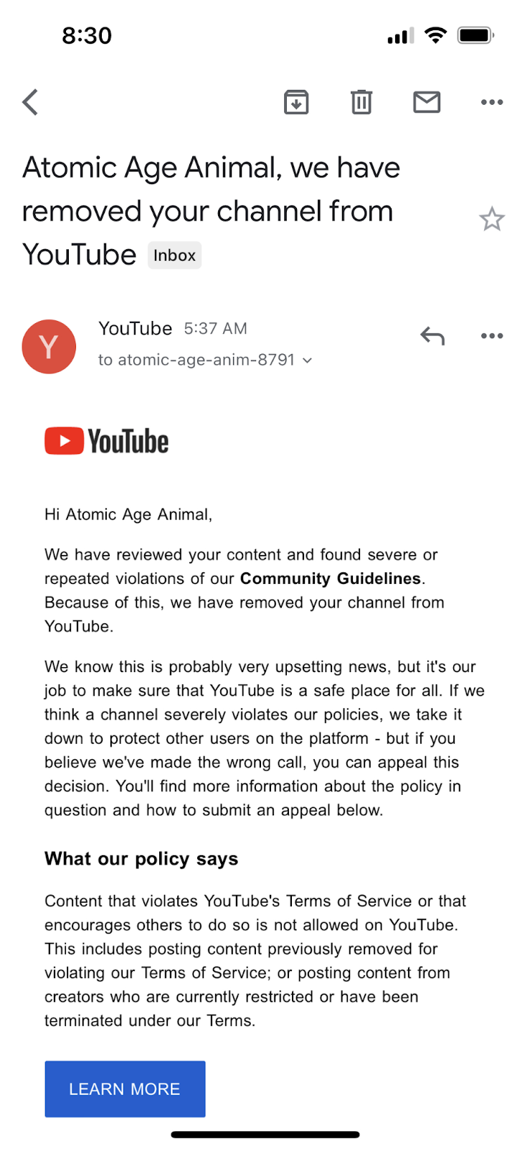Viewport: 530px width, 1149px height.
Task: Reply using the curved arrow icon
Action: pos(432,335)
